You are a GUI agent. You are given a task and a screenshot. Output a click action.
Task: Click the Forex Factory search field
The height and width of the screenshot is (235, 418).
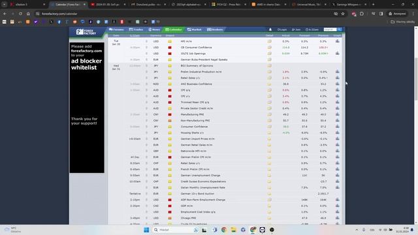pyautogui.click(x=330, y=29)
